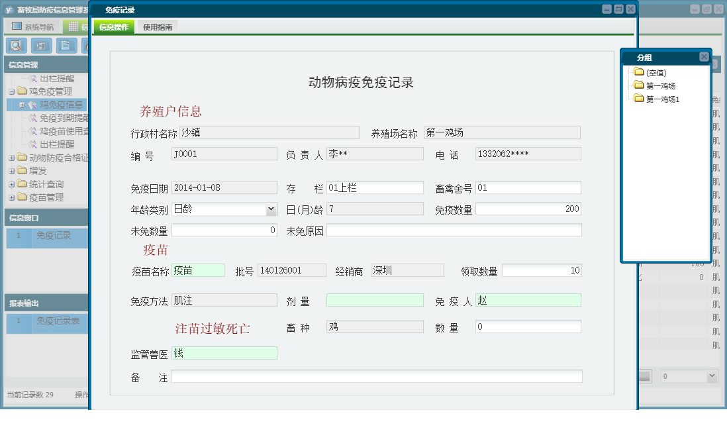The height and width of the screenshot is (447, 727).
Task: Open the 年龄类别 dropdown
Action: click(271, 209)
